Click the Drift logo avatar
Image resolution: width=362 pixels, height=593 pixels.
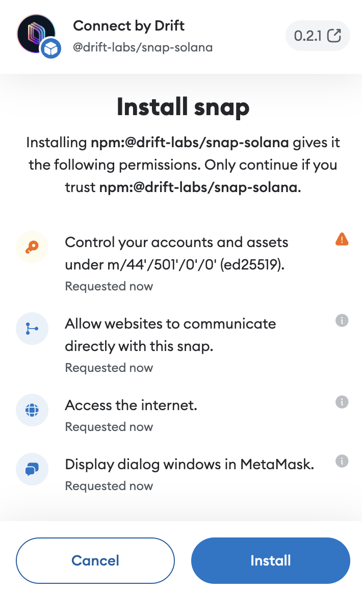(x=34, y=32)
